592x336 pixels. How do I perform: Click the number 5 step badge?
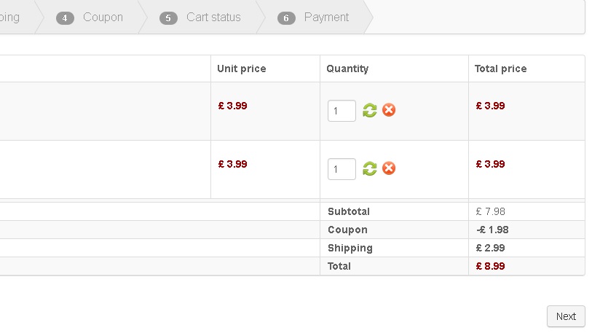click(168, 17)
